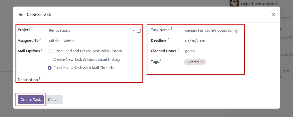Click the help question mark beside Planned Hours
This screenshot has width=293, height=117.
[x=178, y=50]
